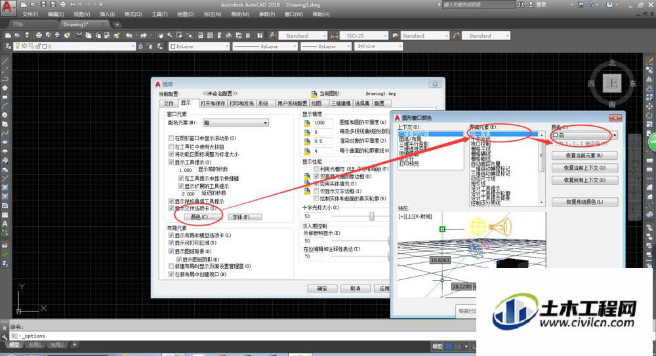
Task: Open the 文件(F) menu
Action: pyautogui.click(x=30, y=14)
